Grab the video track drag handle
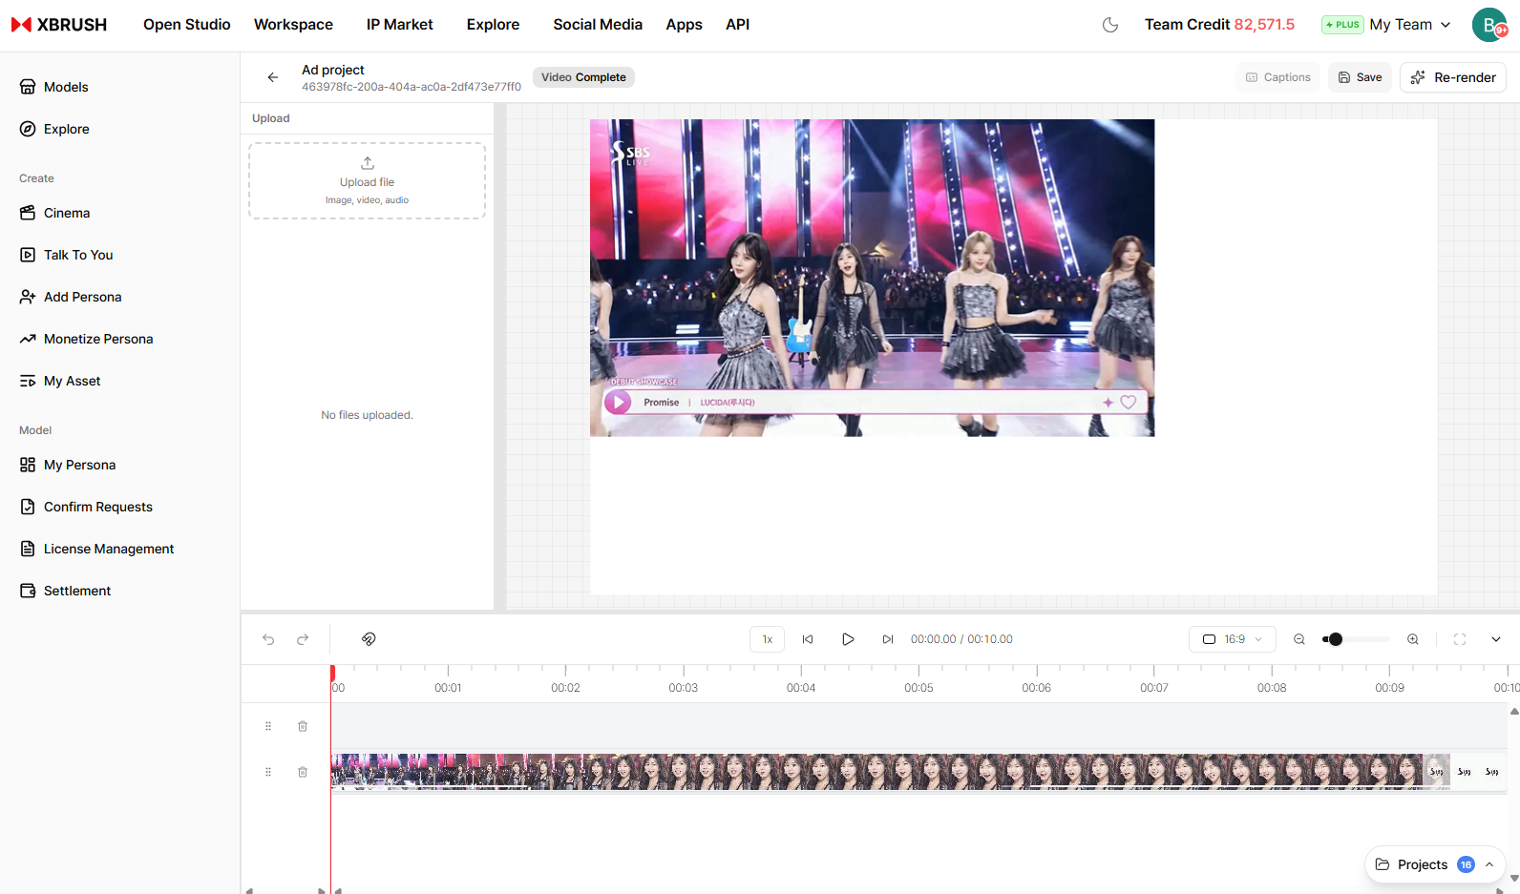This screenshot has height=894, width=1520. [268, 772]
